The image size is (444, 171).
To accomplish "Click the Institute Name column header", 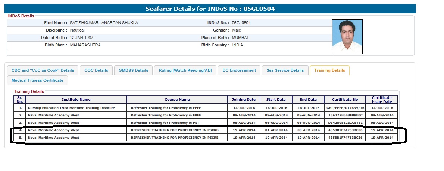I will (76, 100).
